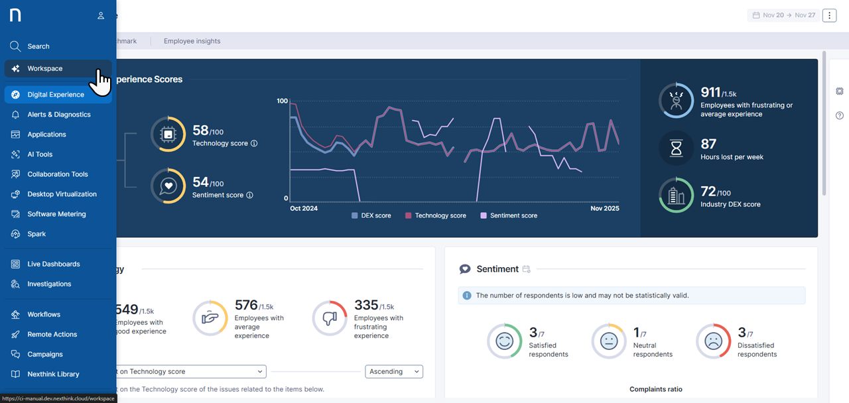Click the vertical scrollbar on the right
The image size is (849, 403).
(x=824, y=126)
